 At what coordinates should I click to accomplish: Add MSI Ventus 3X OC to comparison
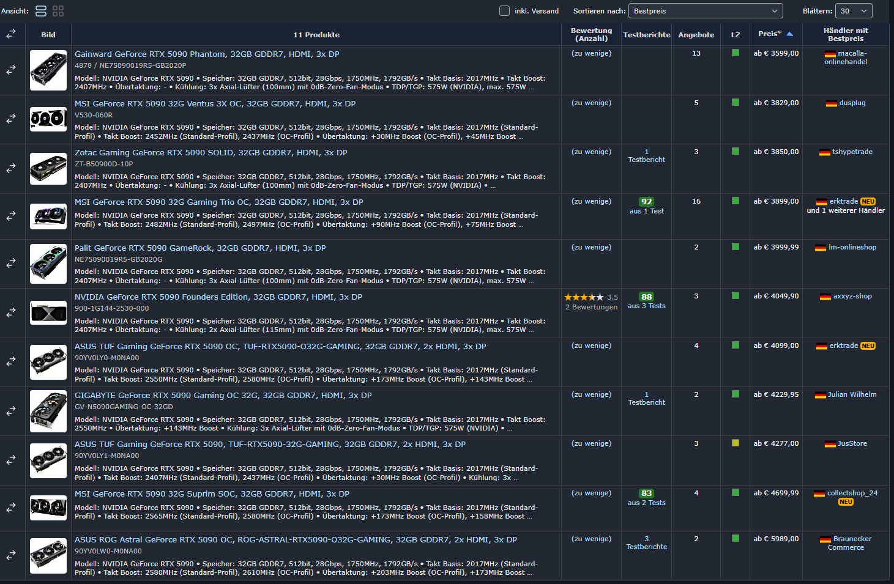11,119
